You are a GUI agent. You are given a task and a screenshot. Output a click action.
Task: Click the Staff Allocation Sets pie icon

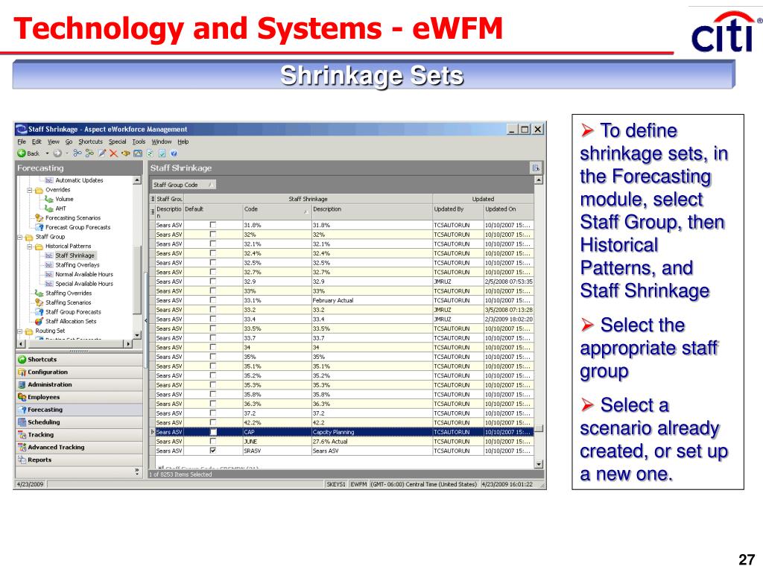pos(39,322)
